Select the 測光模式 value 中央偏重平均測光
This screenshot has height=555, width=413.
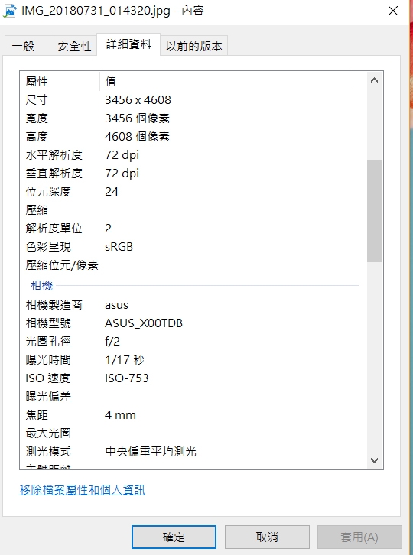coord(151,452)
